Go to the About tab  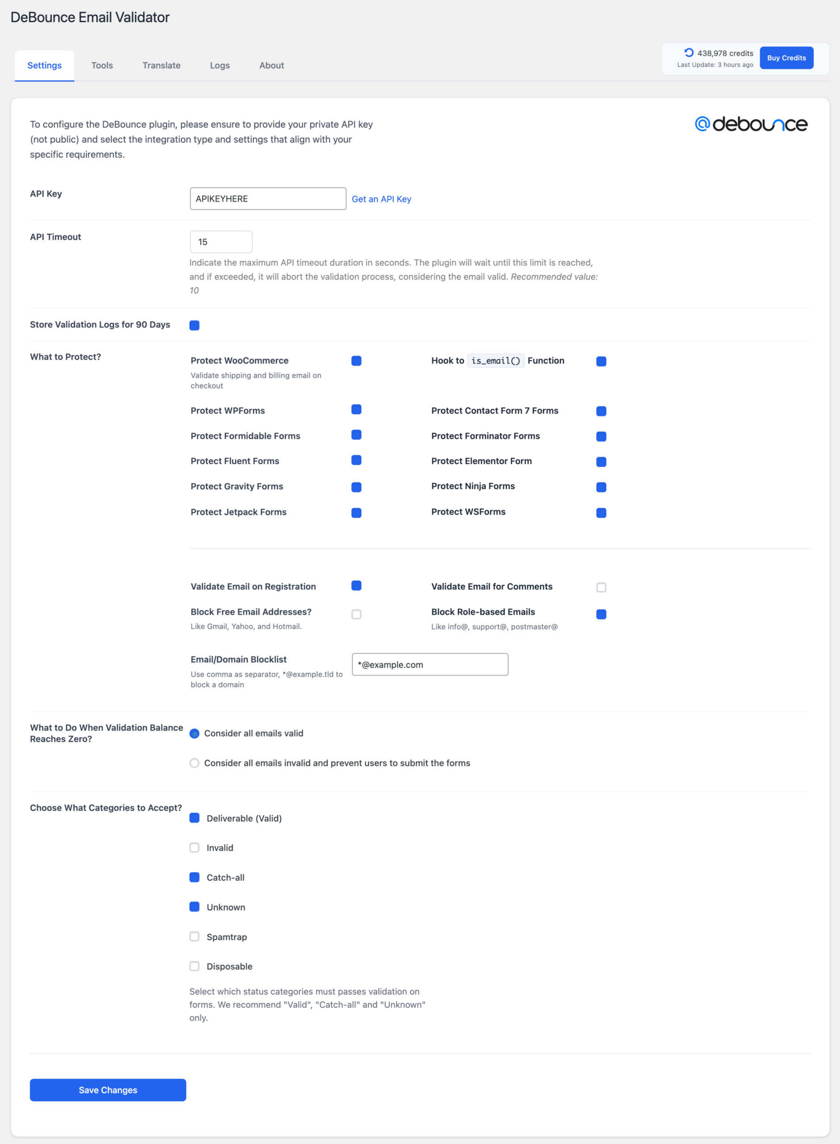[272, 65]
